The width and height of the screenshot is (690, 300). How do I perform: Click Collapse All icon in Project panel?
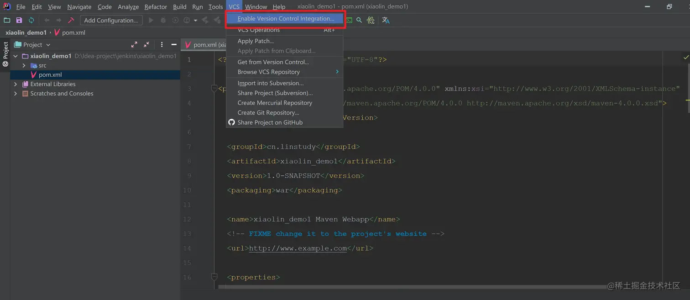point(146,45)
